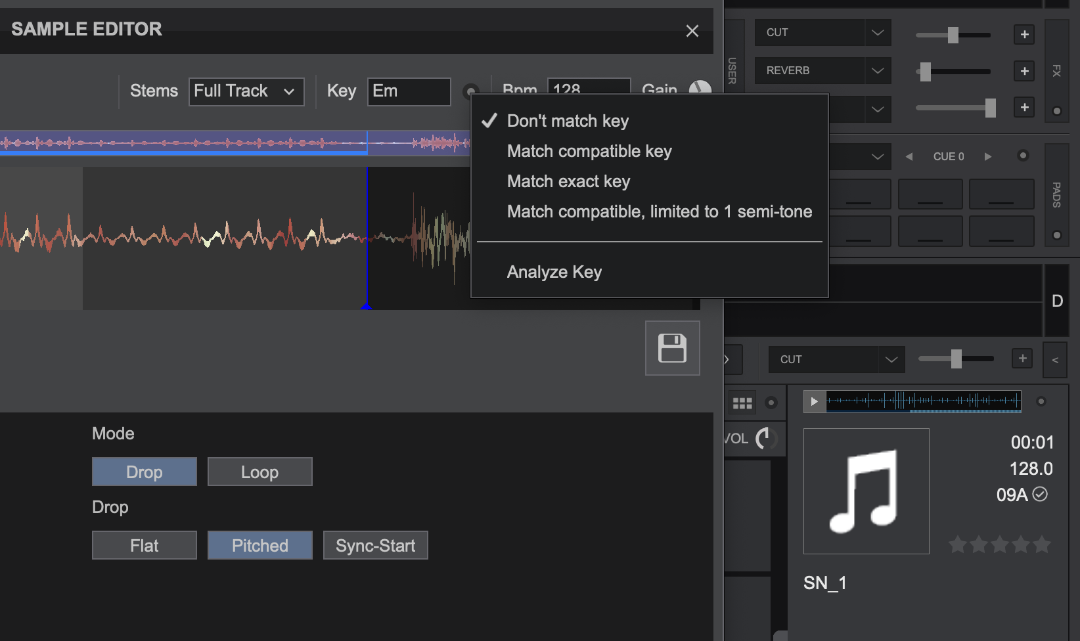This screenshot has height=641, width=1080.
Task: Go to previous cue with left arrow
Action: click(909, 156)
